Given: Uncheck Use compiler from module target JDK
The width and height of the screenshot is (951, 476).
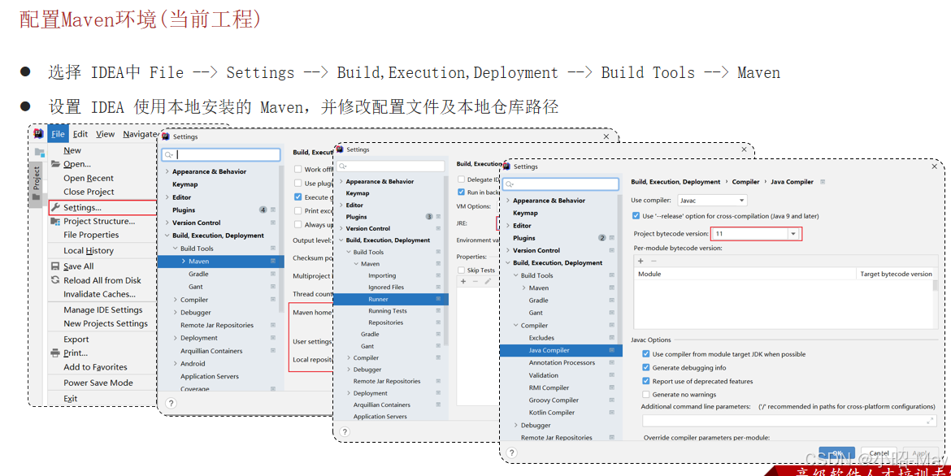Looking at the screenshot, I should 646,354.
